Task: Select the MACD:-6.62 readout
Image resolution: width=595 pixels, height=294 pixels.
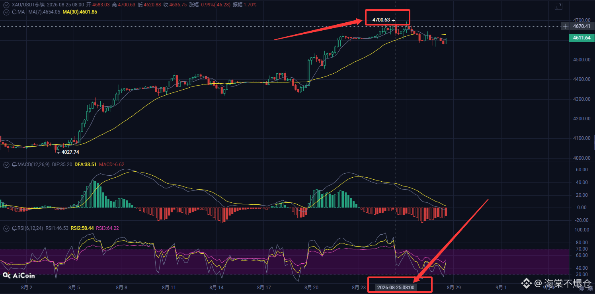Action: [x=112, y=165]
